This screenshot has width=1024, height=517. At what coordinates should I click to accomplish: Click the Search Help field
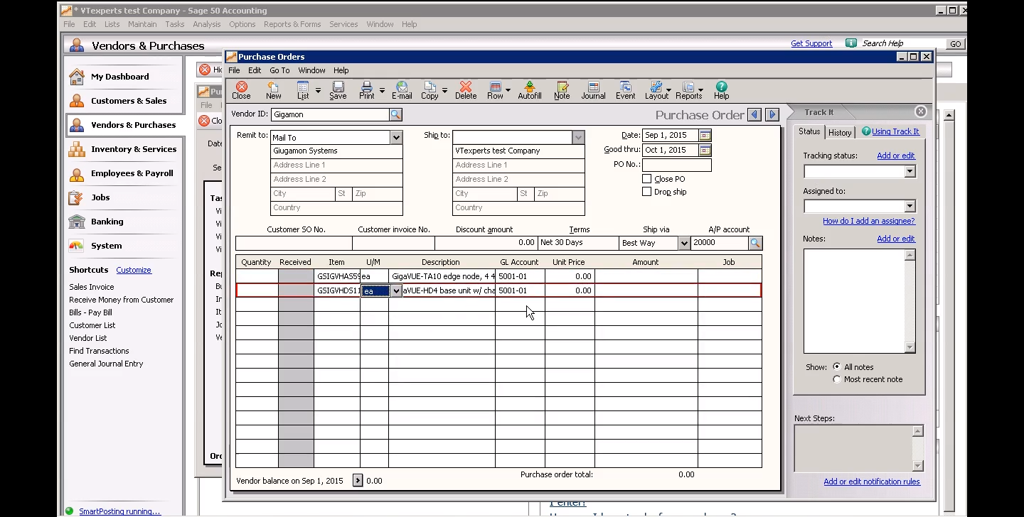tap(903, 43)
